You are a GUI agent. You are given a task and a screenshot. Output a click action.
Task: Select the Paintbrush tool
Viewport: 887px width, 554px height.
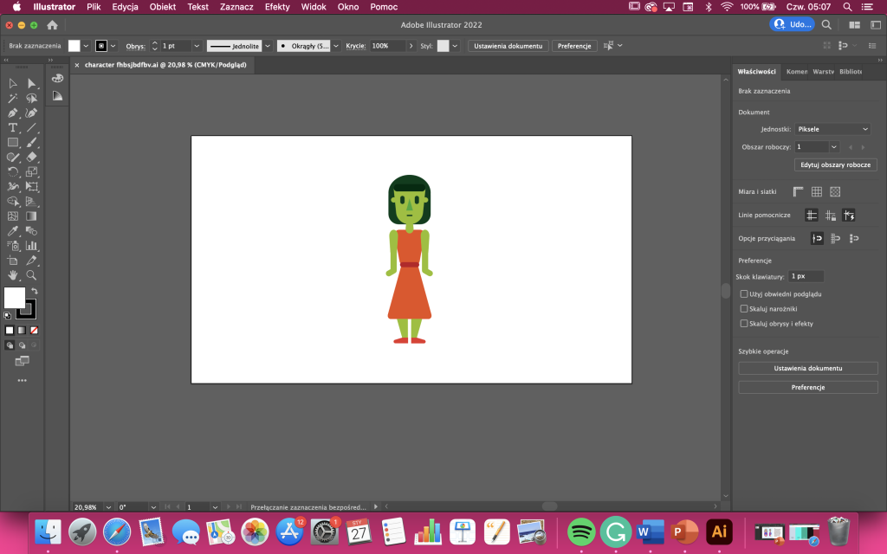click(x=32, y=143)
